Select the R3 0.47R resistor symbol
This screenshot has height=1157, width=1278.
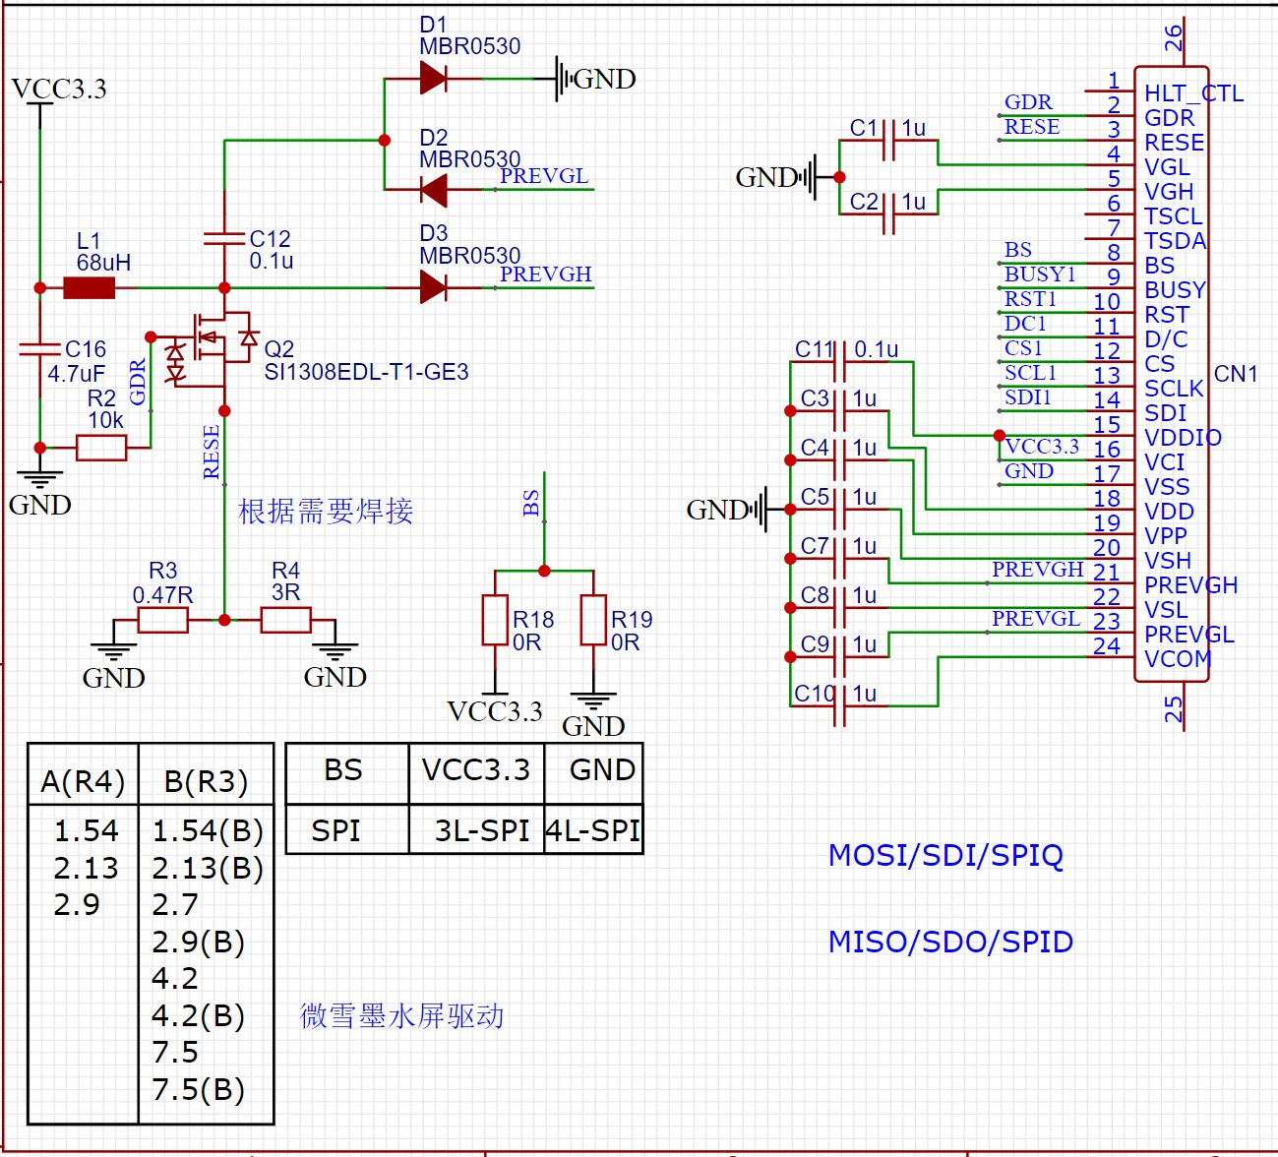tap(162, 620)
